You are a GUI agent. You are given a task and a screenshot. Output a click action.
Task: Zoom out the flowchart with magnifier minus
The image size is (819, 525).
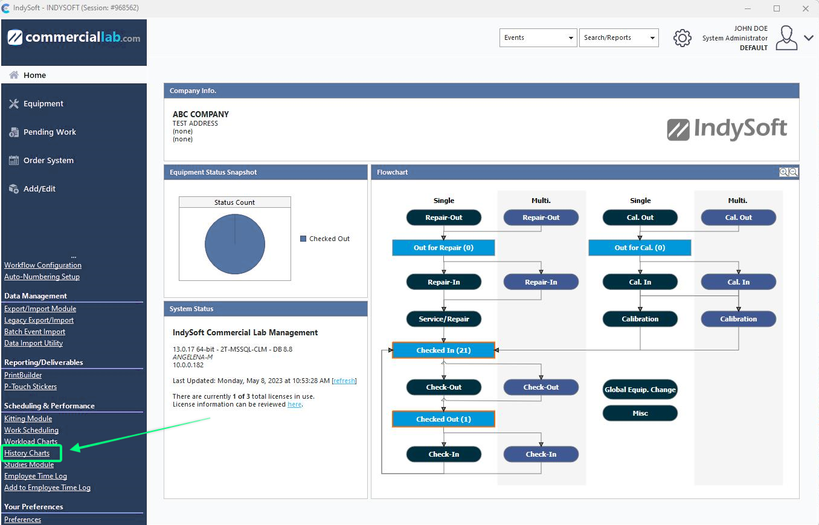point(794,172)
